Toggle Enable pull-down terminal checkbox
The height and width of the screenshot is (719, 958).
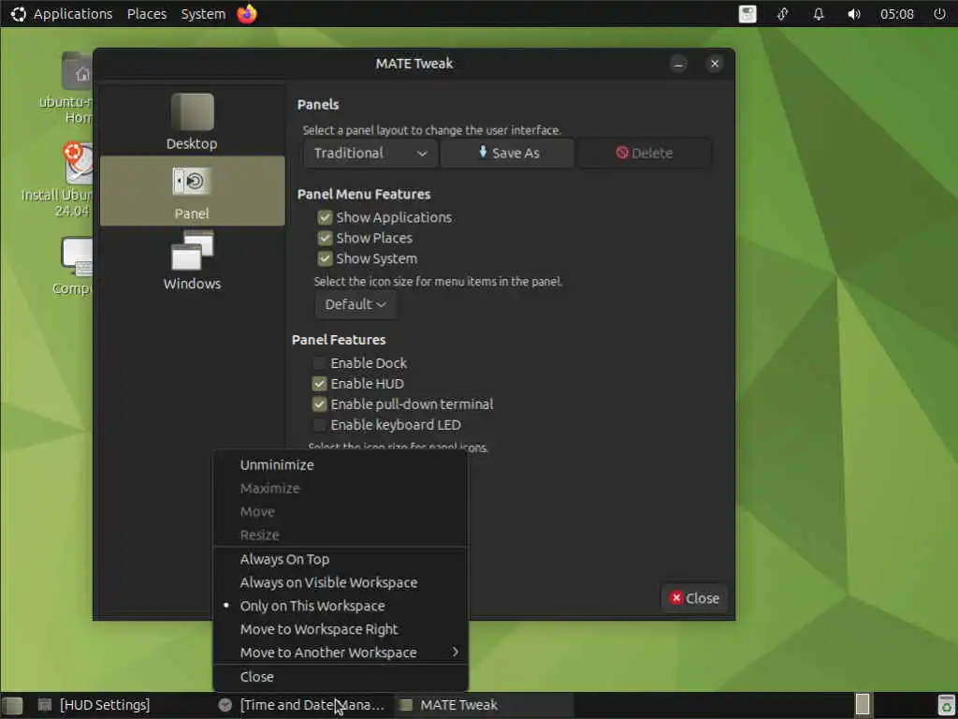click(x=319, y=404)
